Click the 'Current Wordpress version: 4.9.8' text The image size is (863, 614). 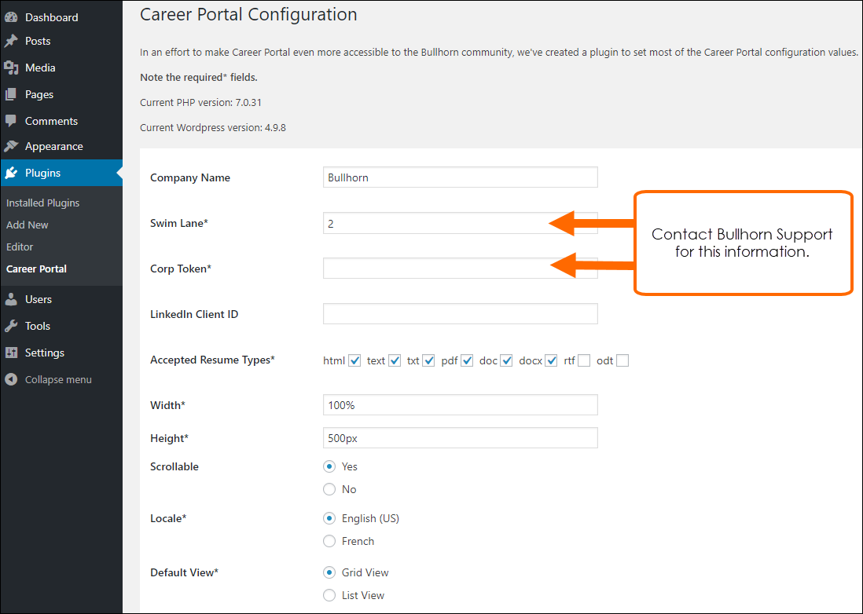click(x=213, y=127)
